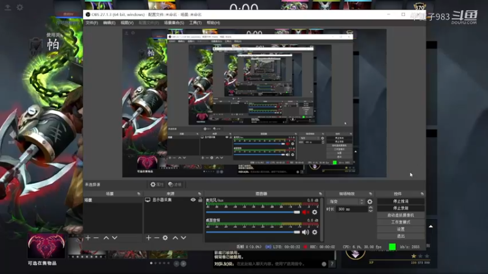Click the LIVE streaming status icon

tap(268, 247)
